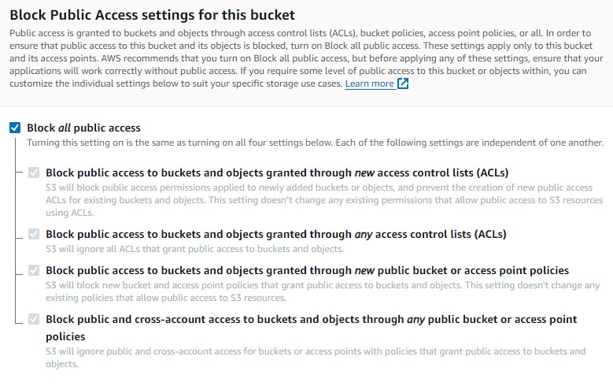The image size is (613, 386).
Task: Open the Learn more link
Action: tap(369, 84)
